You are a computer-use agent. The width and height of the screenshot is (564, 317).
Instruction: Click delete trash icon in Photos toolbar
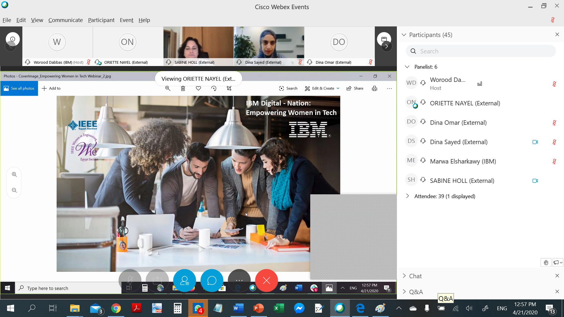coord(183,88)
